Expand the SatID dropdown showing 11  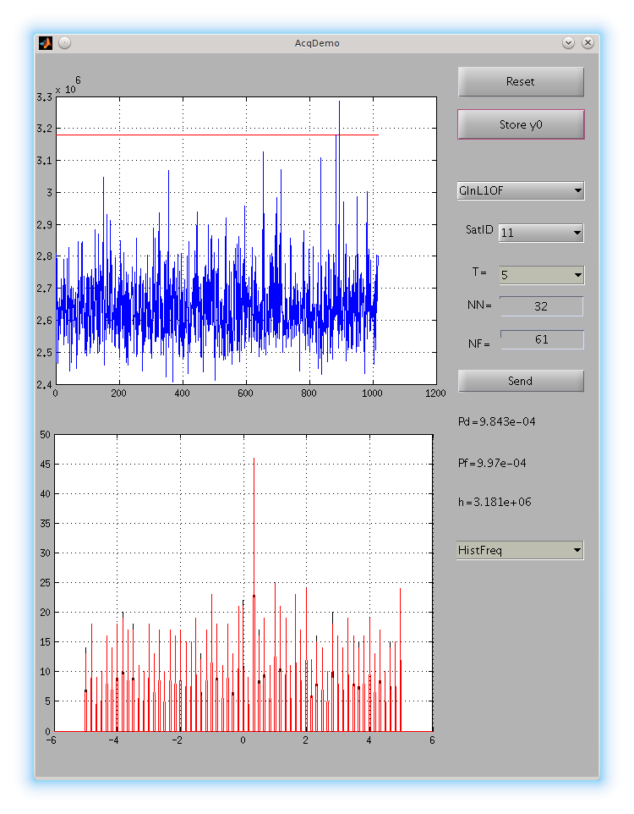[541, 233]
